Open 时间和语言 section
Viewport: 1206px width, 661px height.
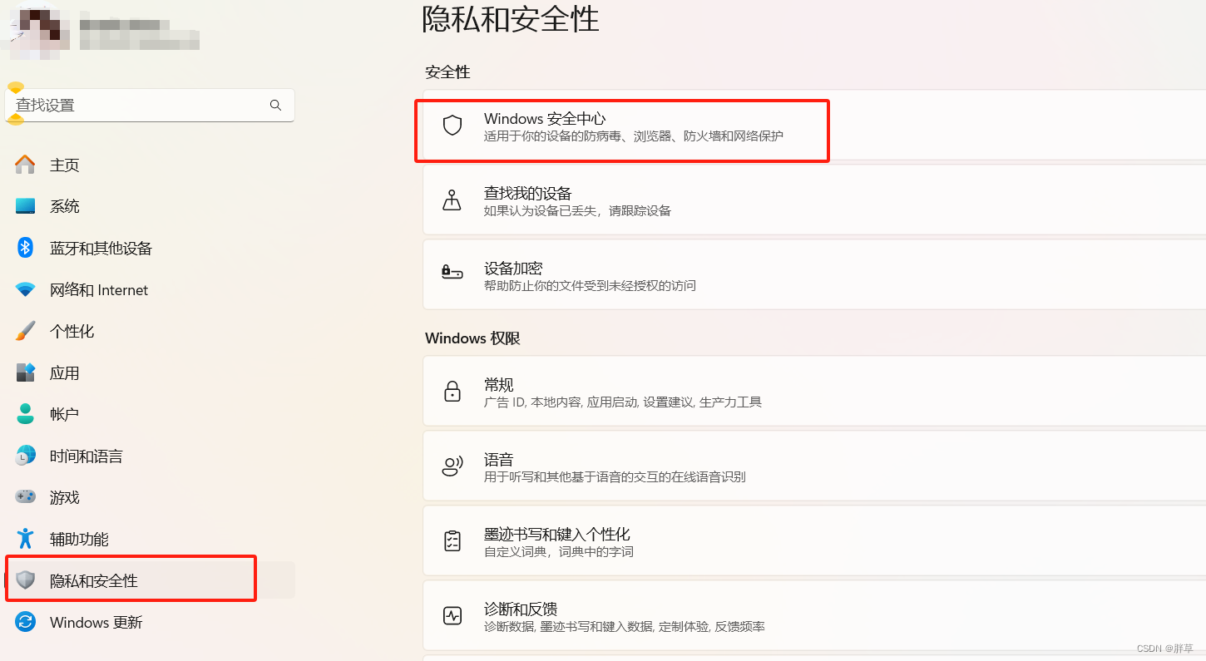[x=150, y=456]
